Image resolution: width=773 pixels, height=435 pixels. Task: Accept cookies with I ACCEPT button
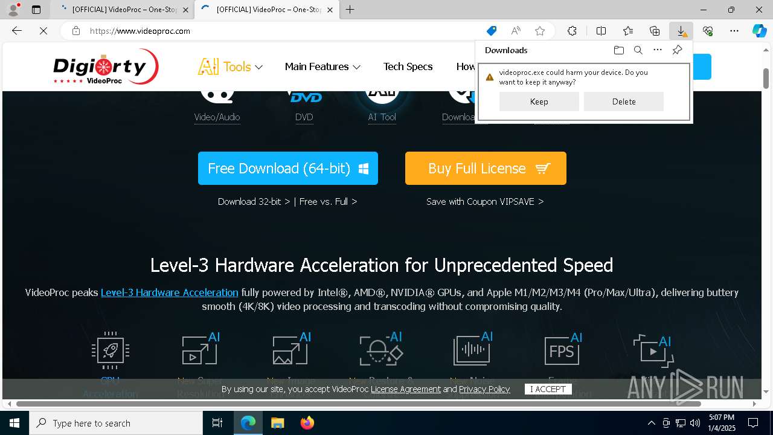[548, 389]
